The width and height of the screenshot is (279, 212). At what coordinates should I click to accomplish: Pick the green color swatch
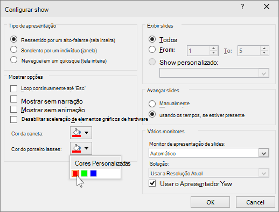(84, 174)
